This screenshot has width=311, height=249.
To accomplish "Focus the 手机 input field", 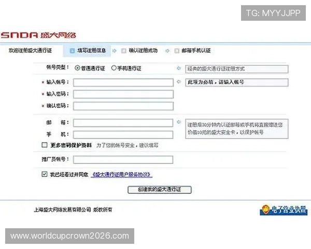I will (123, 135).
